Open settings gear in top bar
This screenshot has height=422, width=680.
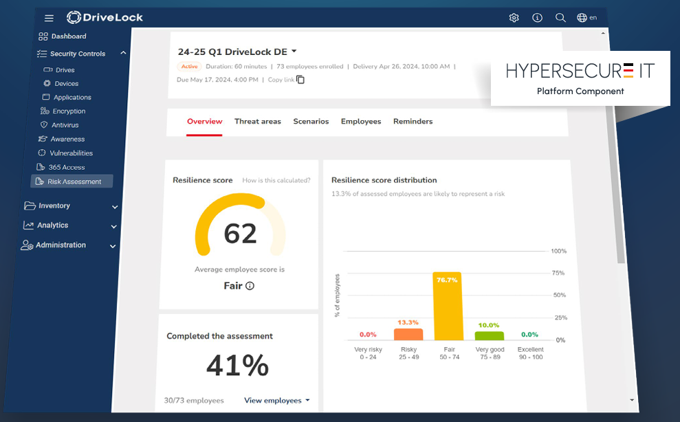point(514,18)
